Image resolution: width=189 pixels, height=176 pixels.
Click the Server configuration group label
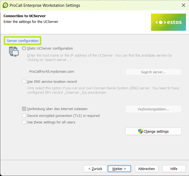click(x=23, y=41)
